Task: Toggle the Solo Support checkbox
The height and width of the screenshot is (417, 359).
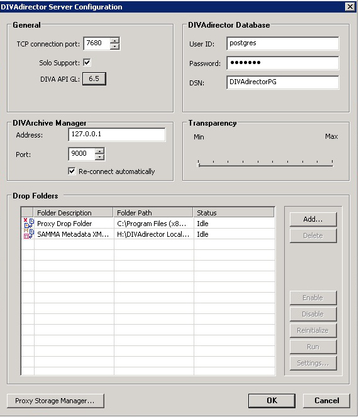Action: pos(87,63)
